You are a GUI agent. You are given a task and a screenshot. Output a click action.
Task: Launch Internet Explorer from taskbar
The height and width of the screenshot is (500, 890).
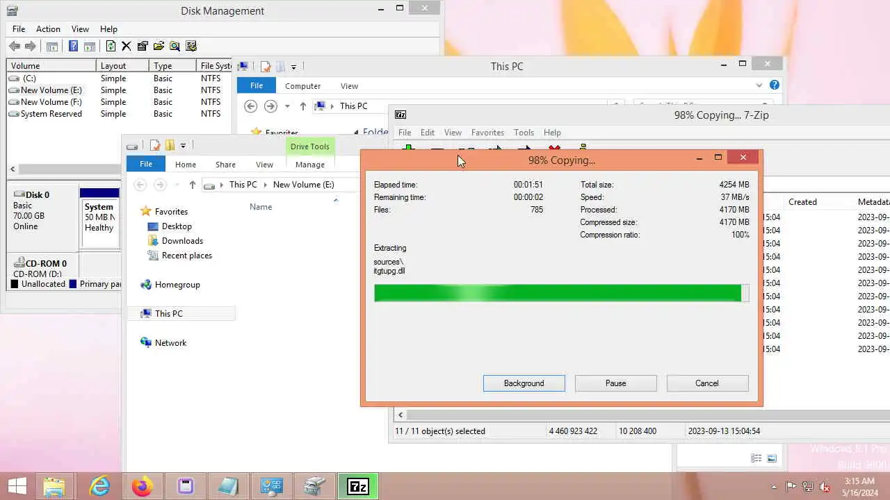coord(99,486)
